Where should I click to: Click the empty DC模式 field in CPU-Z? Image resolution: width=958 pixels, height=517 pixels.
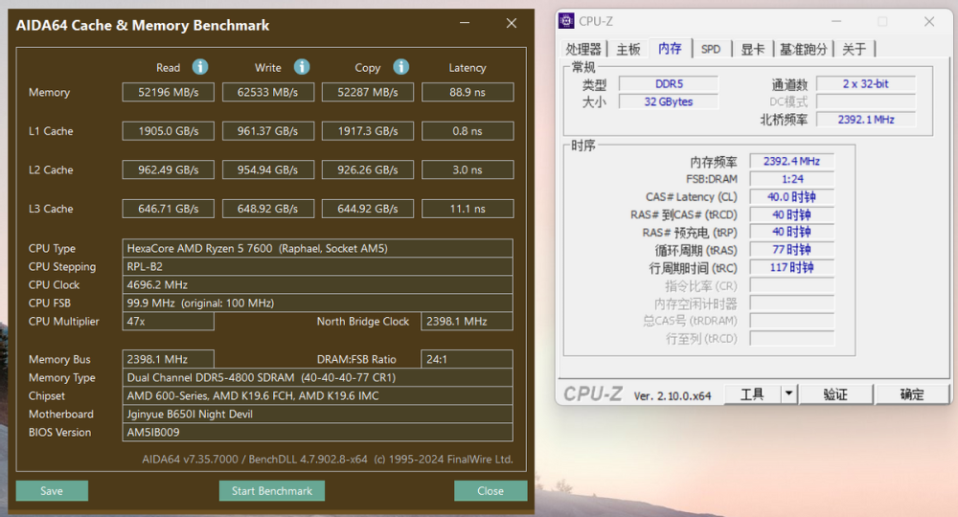866,101
